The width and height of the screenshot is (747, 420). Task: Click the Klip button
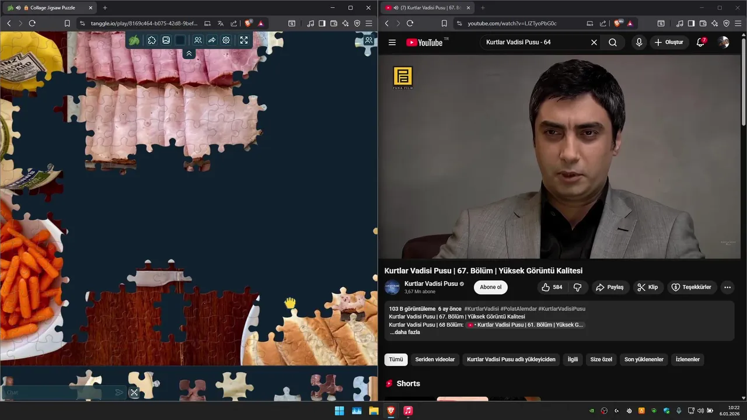(648, 287)
